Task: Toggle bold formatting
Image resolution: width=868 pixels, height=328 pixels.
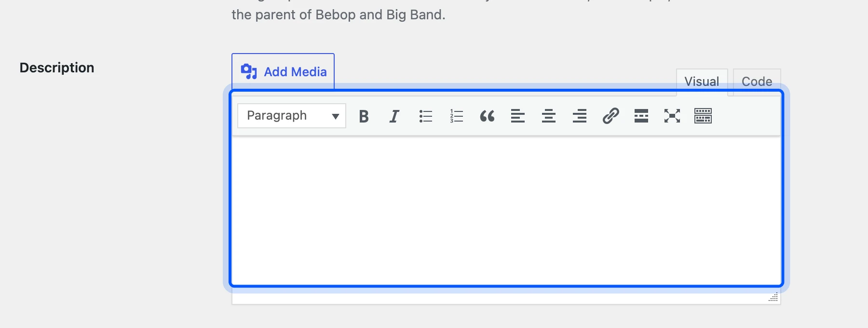Action: 364,116
